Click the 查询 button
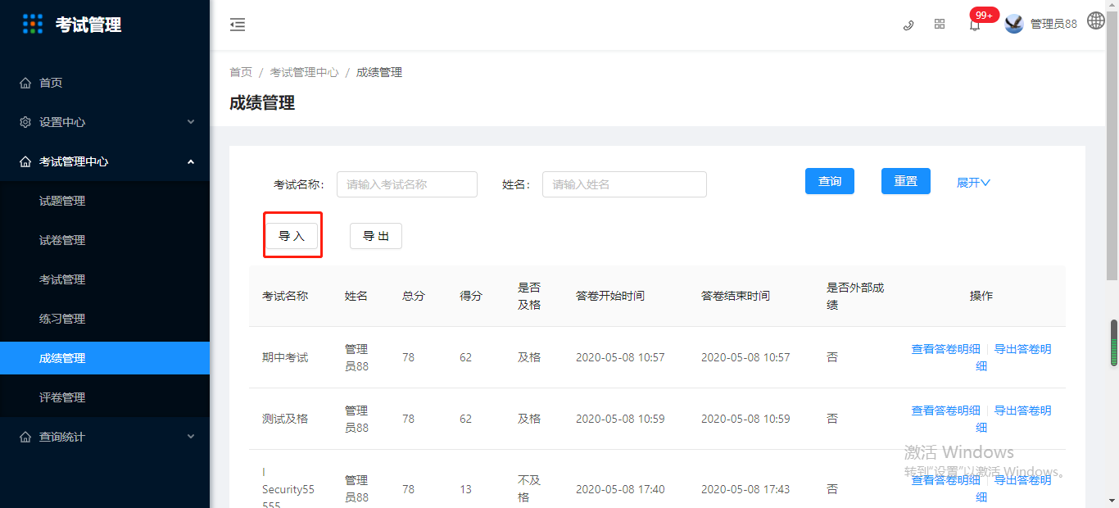This screenshot has height=508, width=1119. point(830,181)
